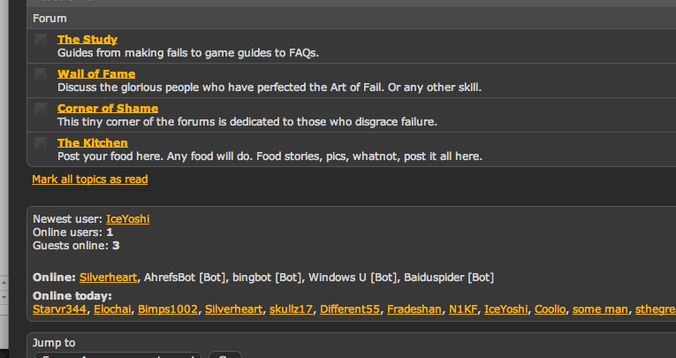The width and height of the screenshot is (676, 358).
Task: Open newest user IceYoshi's profile
Action: [127, 219]
